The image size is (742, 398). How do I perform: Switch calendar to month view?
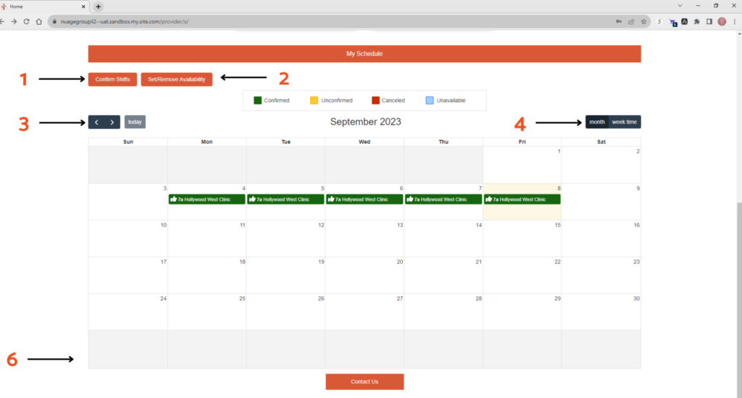tap(597, 122)
